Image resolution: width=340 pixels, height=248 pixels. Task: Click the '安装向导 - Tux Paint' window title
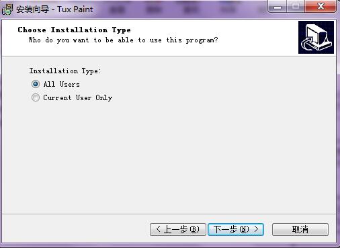pyautogui.click(x=54, y=9)
